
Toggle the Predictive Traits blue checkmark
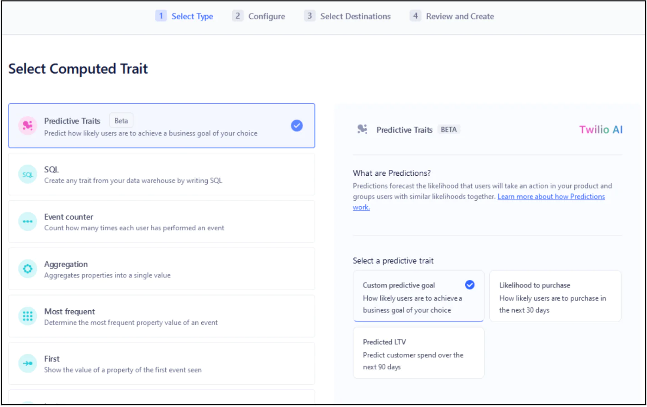point(297,126)
